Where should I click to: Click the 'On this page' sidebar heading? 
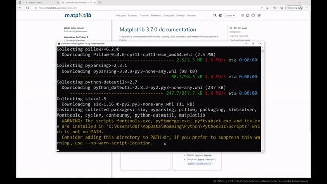[240, 28]
